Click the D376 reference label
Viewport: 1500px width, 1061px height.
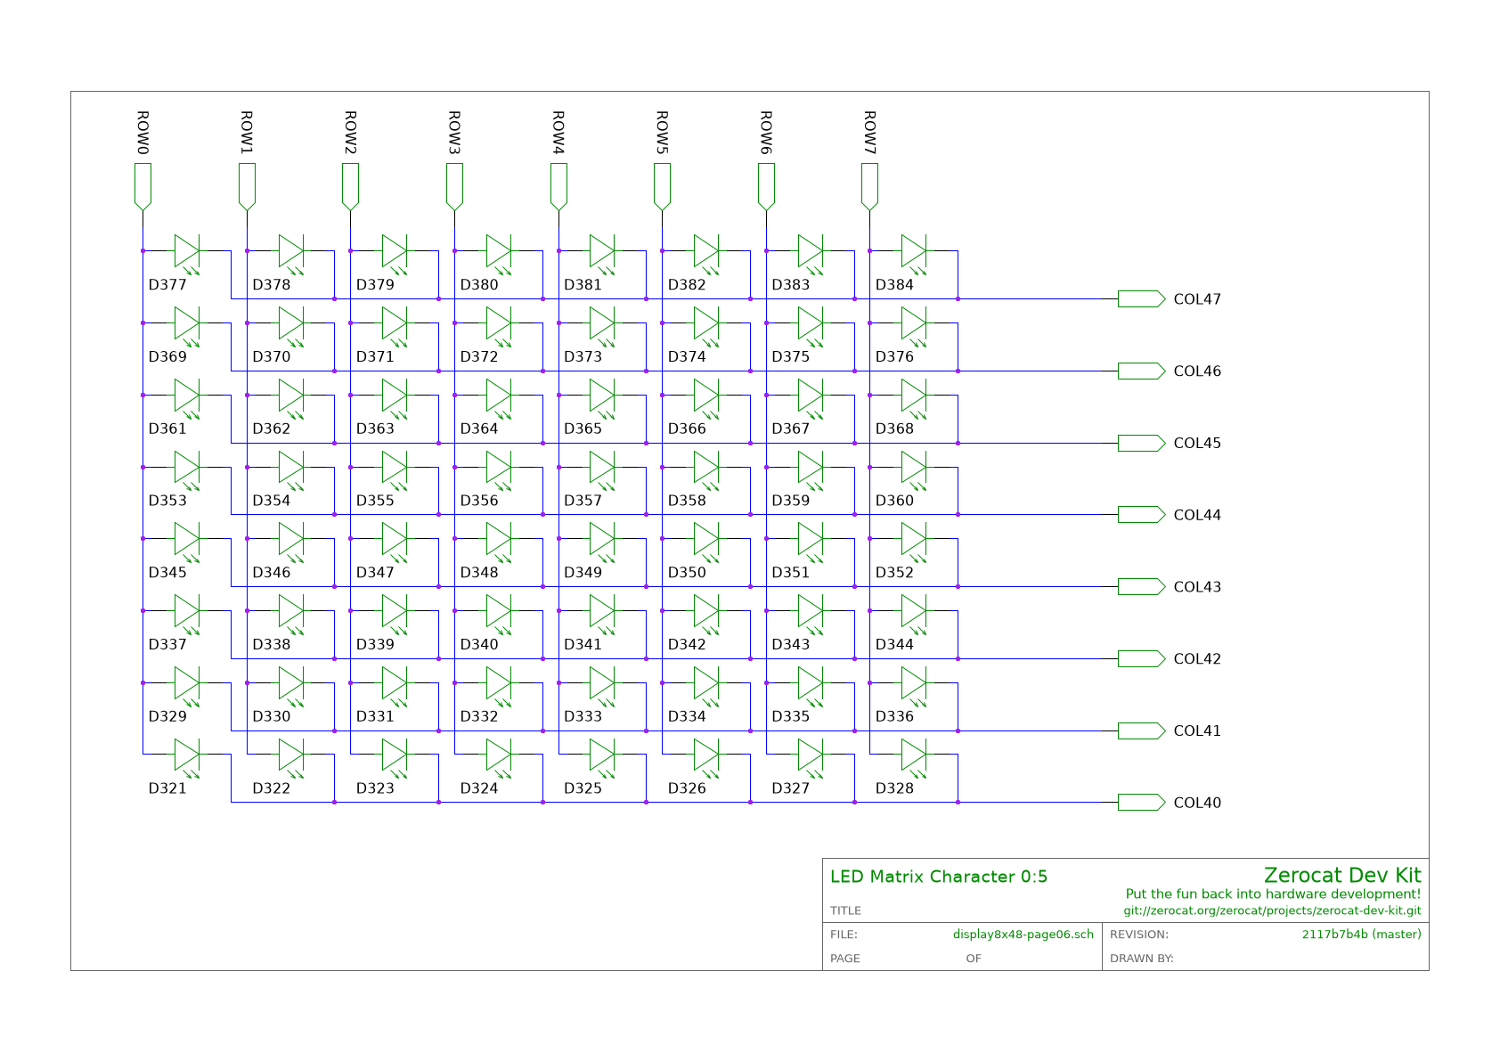[894, 356]
